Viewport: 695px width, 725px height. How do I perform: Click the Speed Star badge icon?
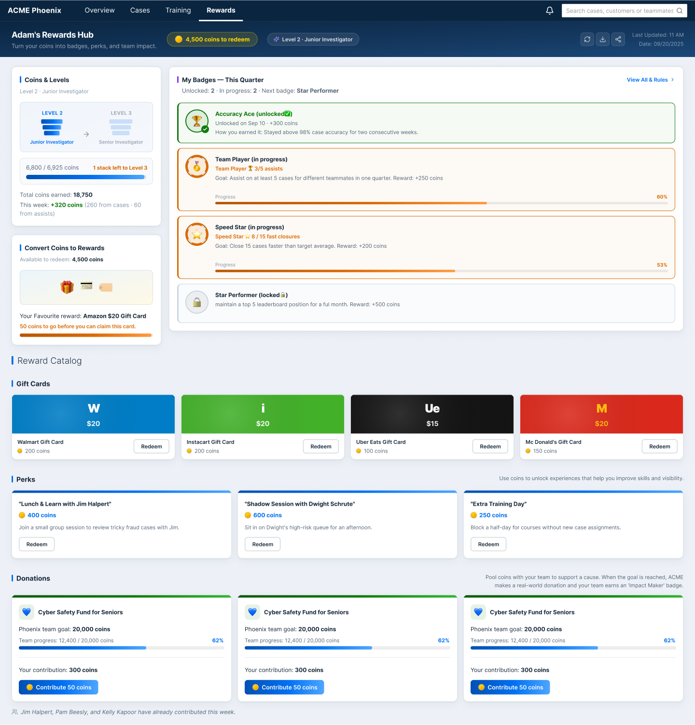point(197,234)
